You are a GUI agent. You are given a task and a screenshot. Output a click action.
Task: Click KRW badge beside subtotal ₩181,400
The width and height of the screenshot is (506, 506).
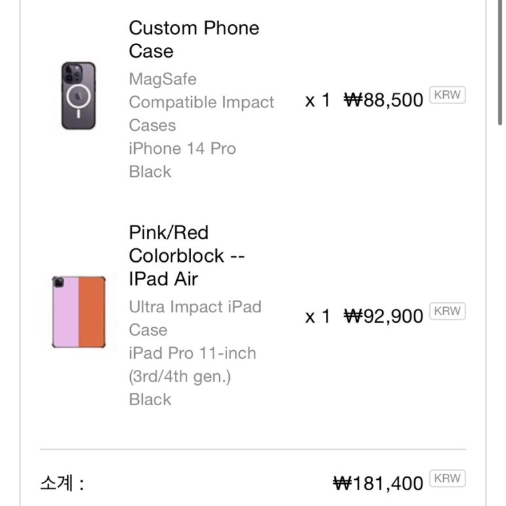[x=447, y=479]
